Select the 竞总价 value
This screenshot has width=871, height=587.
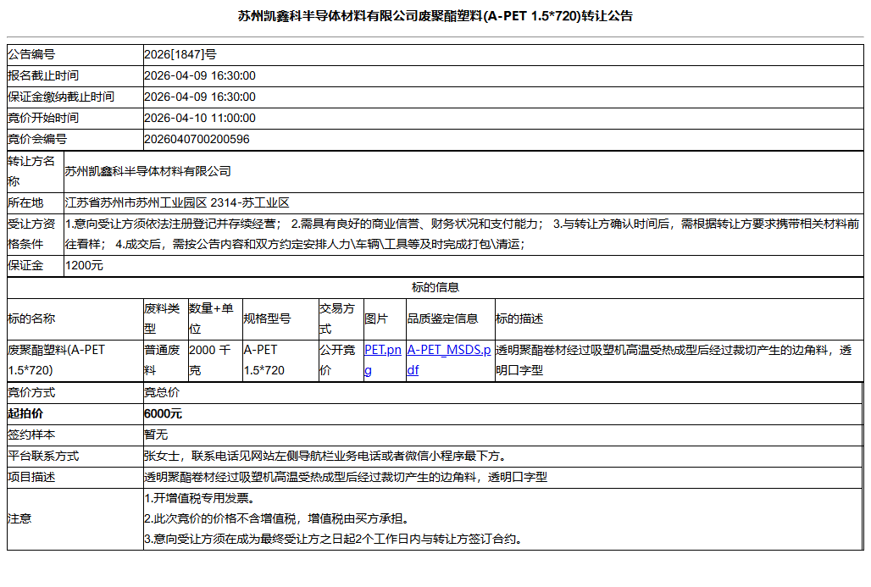click(162, 393)
